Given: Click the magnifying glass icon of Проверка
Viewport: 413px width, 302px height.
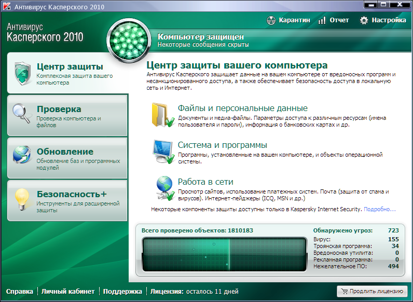Looking at the screenshot, I should (x=22, y=114).
